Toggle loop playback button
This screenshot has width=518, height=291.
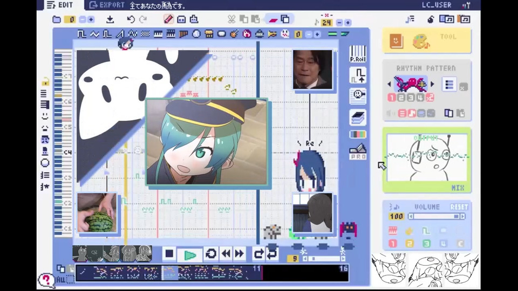(x=211, y=254)
